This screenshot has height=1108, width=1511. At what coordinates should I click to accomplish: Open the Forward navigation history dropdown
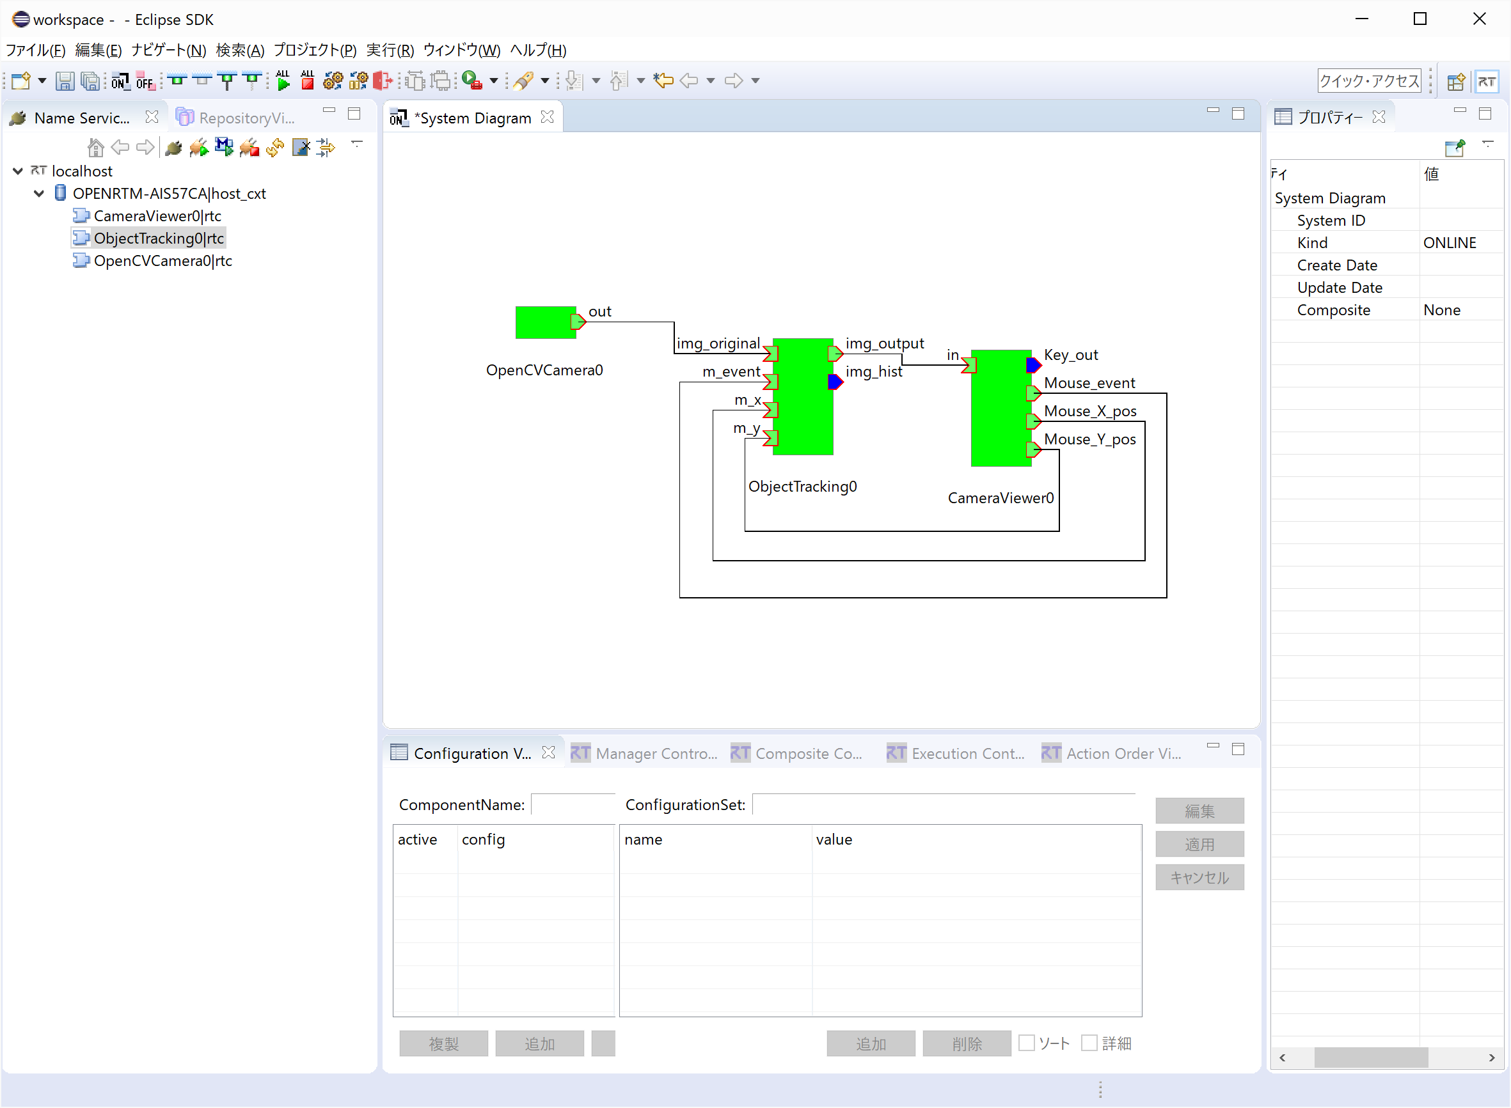(755, 81)
